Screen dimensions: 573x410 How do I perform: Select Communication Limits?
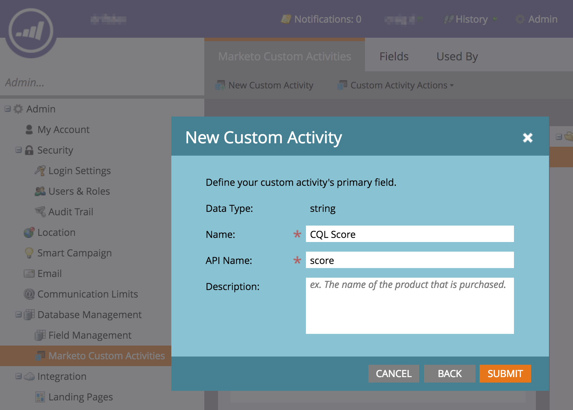click(x=88, y=294)
